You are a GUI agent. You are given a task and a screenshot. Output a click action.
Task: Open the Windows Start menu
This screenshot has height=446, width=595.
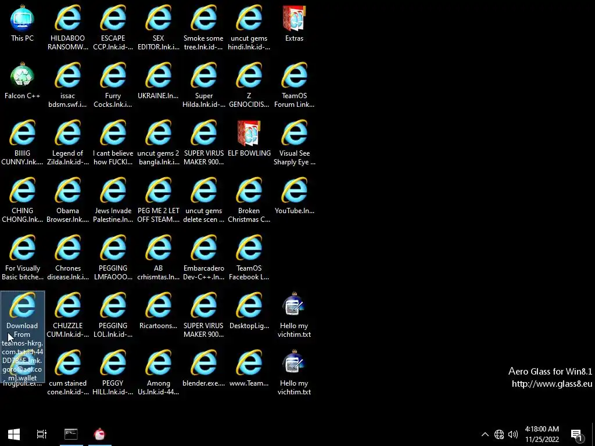pyautogui.click(x=14, y=434)
